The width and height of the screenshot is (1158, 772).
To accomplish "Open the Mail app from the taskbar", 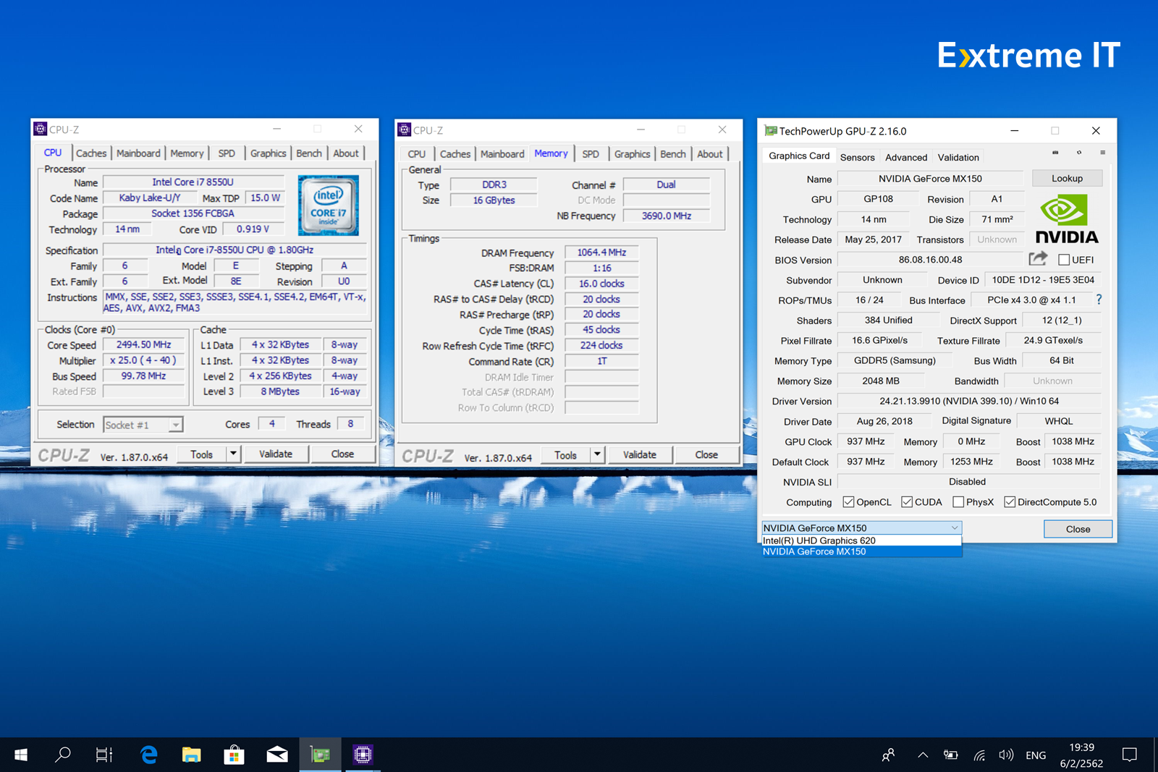I will tap(276, 755).
